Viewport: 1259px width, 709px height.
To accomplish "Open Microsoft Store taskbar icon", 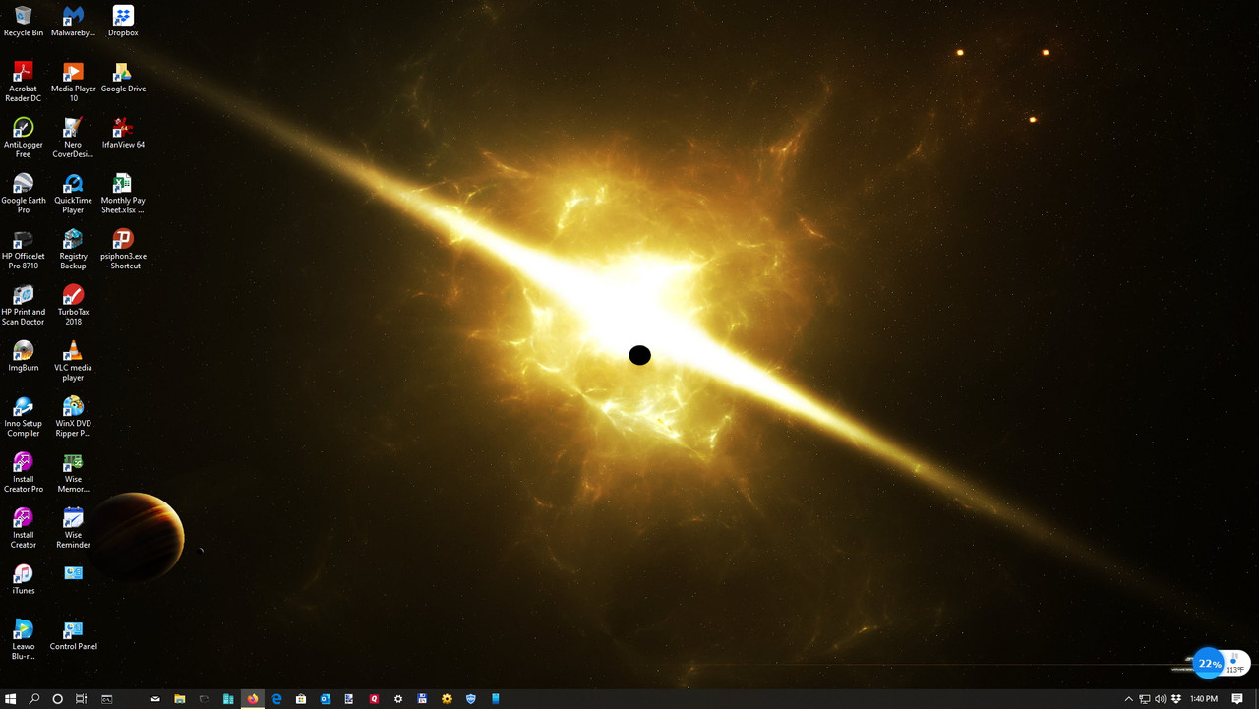I will pos(301,699).
